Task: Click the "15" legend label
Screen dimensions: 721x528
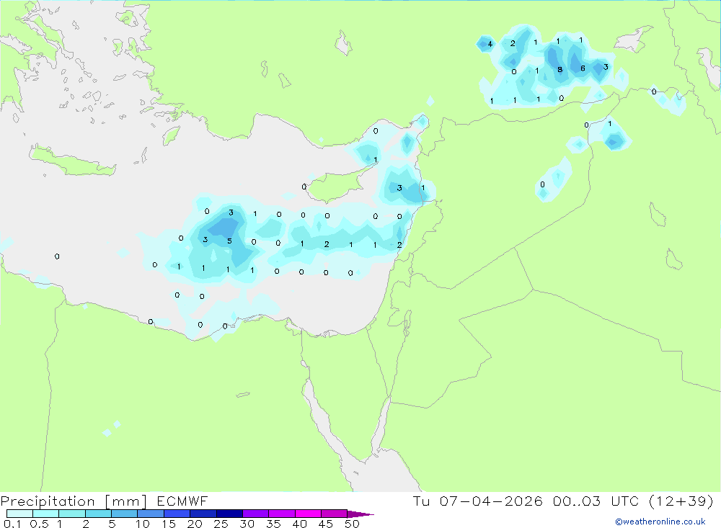Action: [x=169, y=524]
